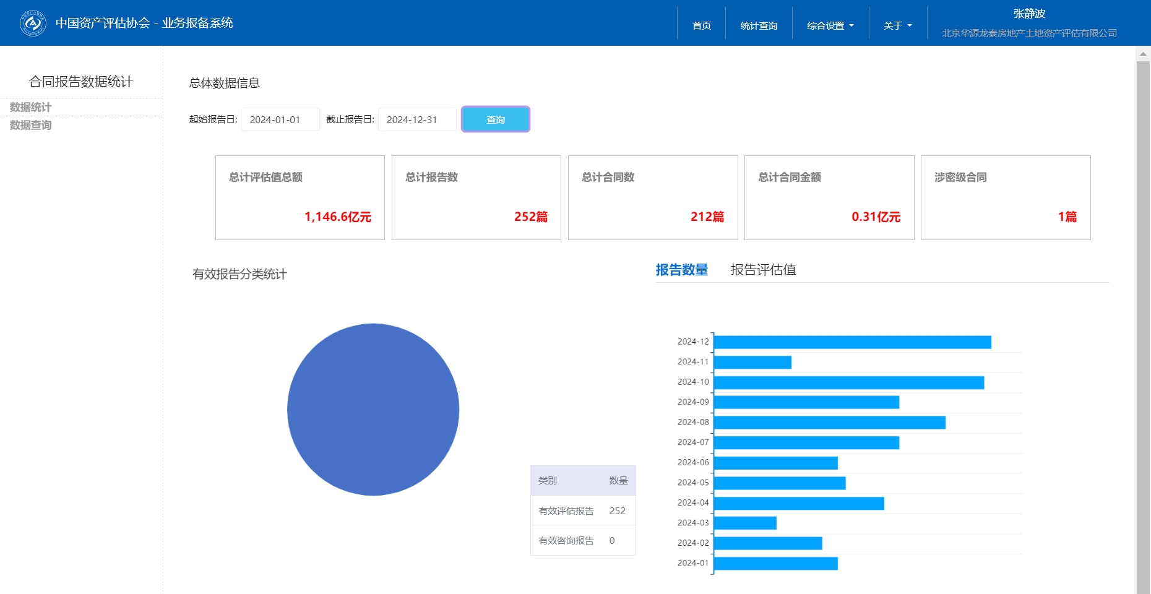The image size is (1151, 594).
Task: Click the blue pie chart
Action: click(x=373, y=409)
